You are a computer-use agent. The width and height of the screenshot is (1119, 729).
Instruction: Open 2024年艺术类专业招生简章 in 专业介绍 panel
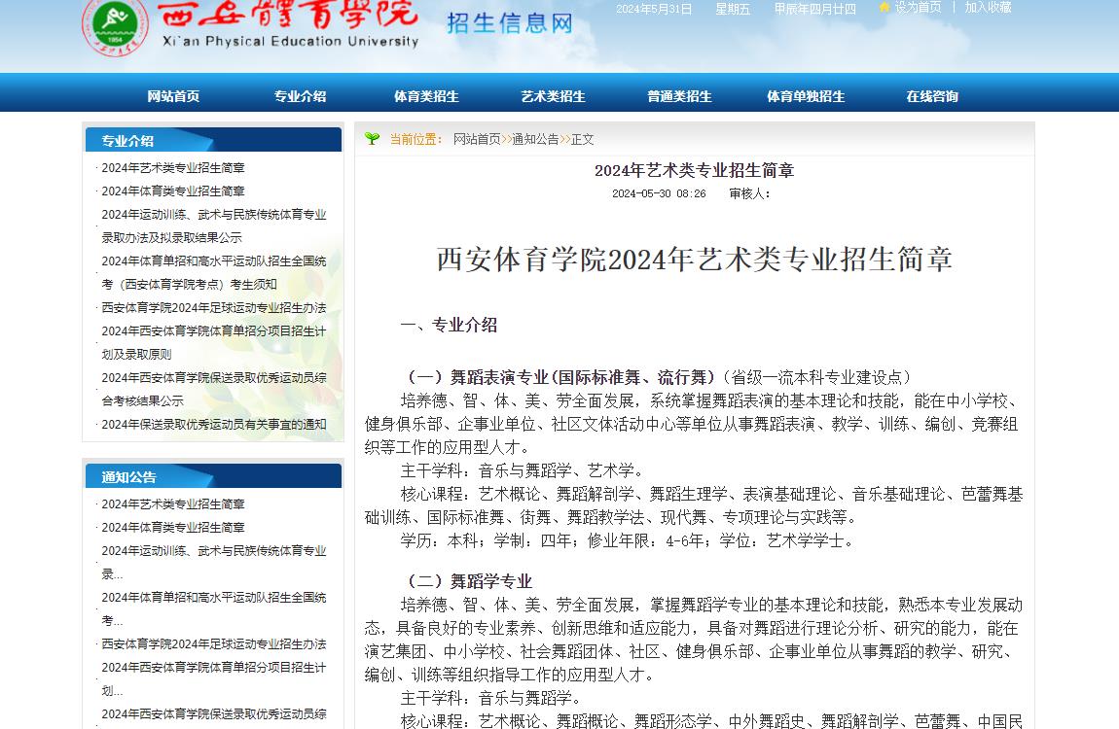point(172,167)
